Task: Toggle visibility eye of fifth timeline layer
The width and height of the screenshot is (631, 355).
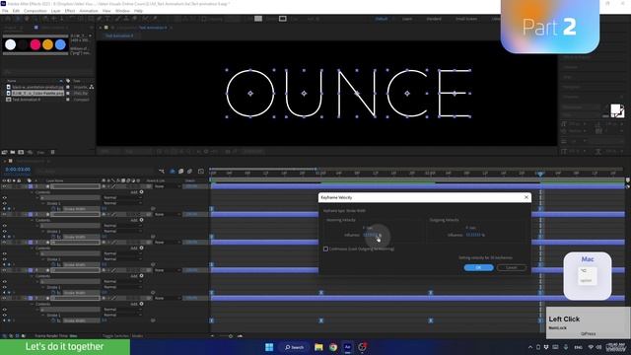Action: point(4,298)
